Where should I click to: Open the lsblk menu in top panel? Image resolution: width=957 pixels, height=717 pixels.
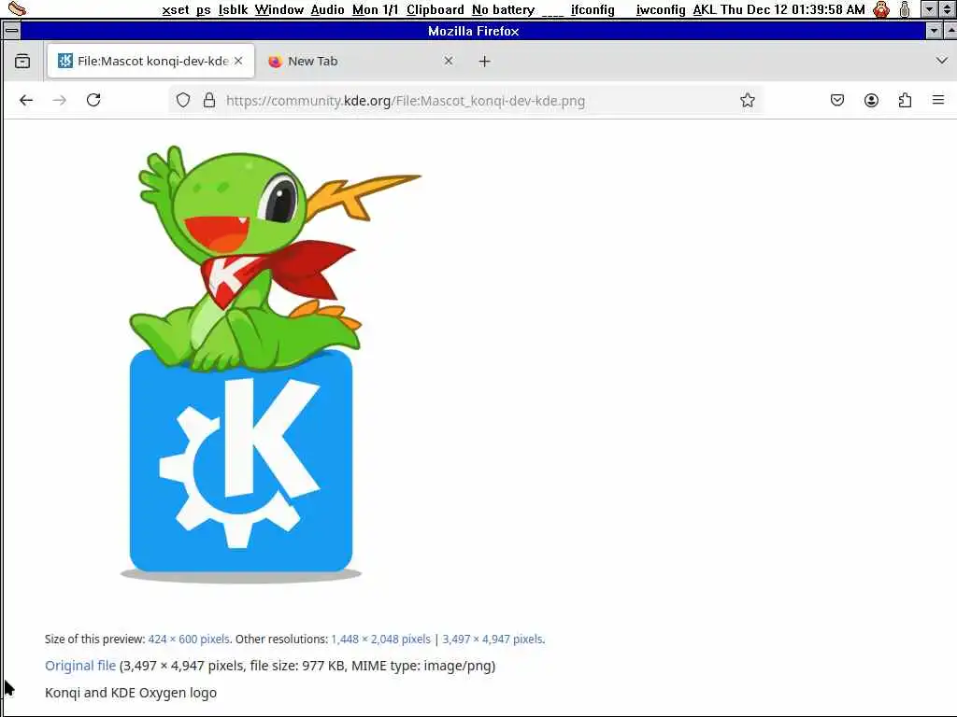point(233,9)
